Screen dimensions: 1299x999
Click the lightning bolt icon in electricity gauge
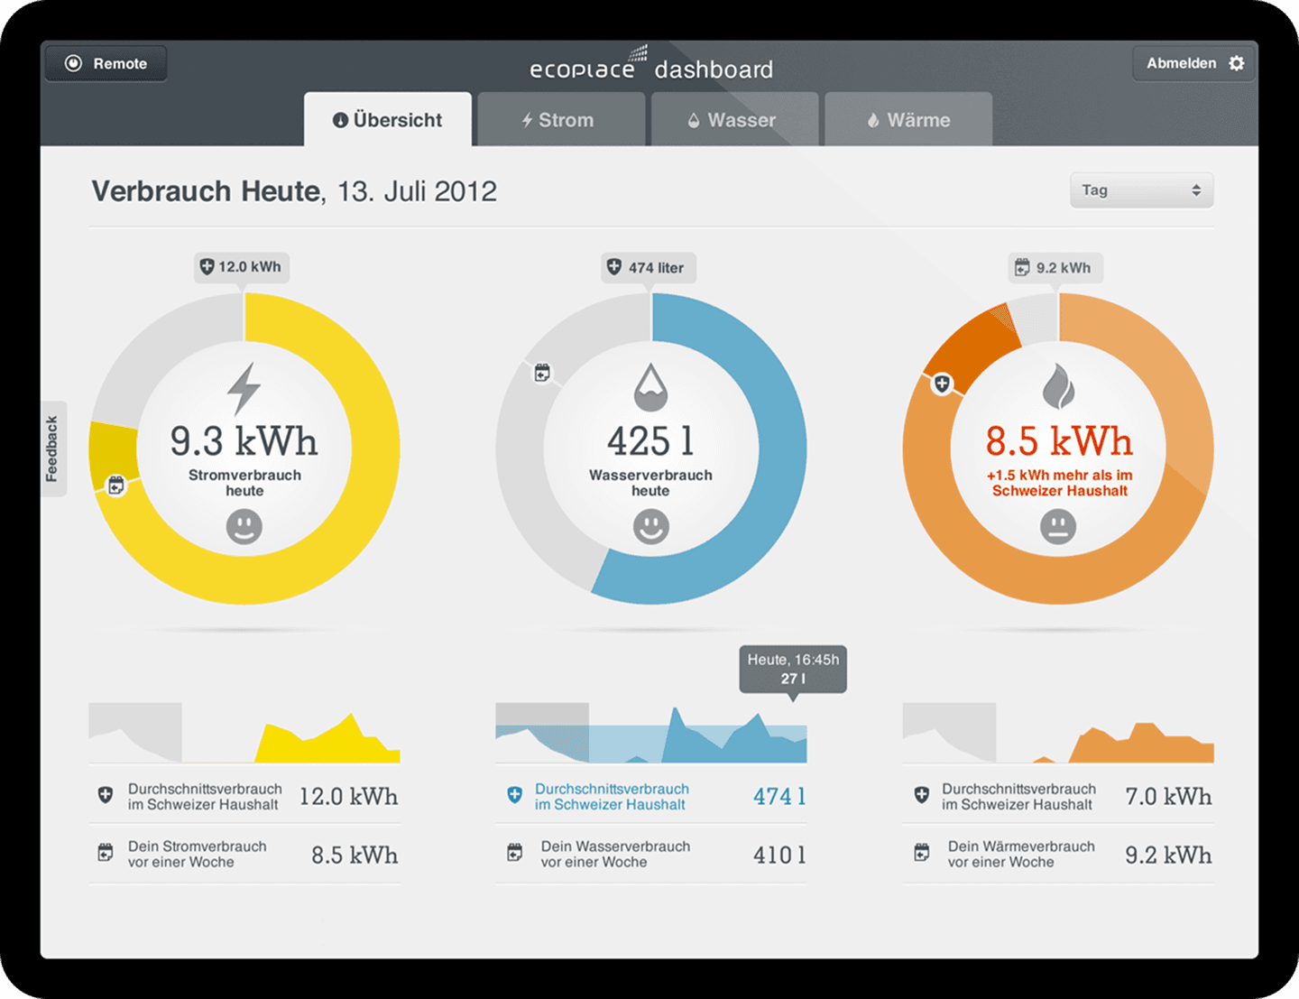click(x=244, y=389)
